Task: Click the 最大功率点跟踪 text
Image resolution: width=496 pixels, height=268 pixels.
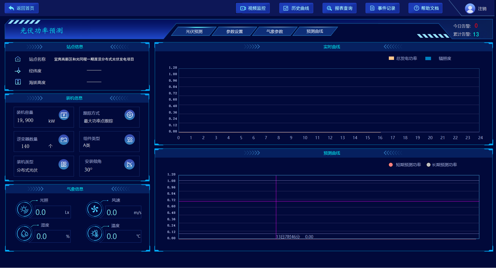Action: [98, 121]
